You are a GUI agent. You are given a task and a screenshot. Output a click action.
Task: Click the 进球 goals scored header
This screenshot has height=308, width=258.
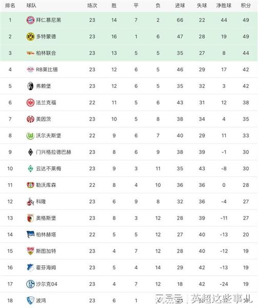point(180,6)
